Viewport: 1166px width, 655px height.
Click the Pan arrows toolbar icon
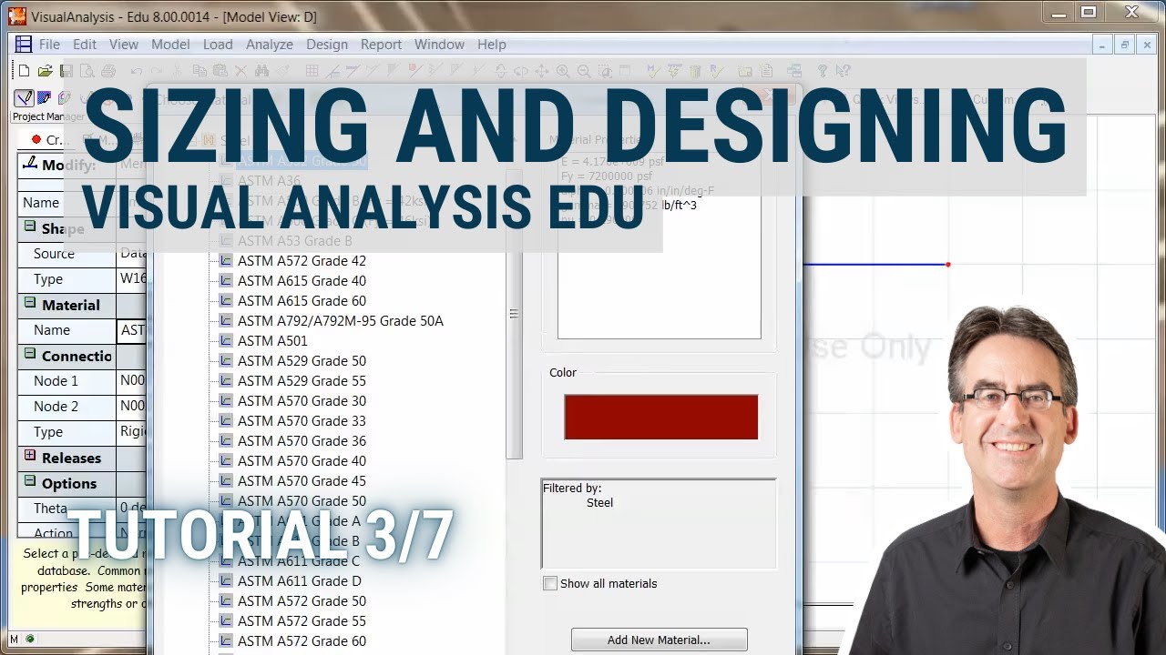(541, 71)
